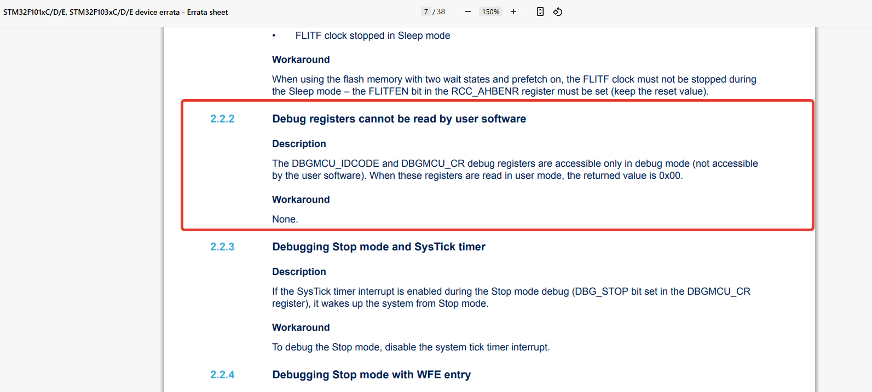Click paragraph starting "To debug the Stop mode"
Screen dimensions: 872x392
(411, 347)
